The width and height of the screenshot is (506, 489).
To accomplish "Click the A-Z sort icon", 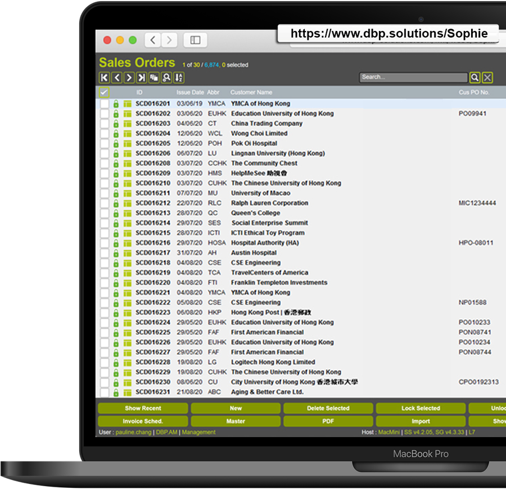I will (179, 78).
